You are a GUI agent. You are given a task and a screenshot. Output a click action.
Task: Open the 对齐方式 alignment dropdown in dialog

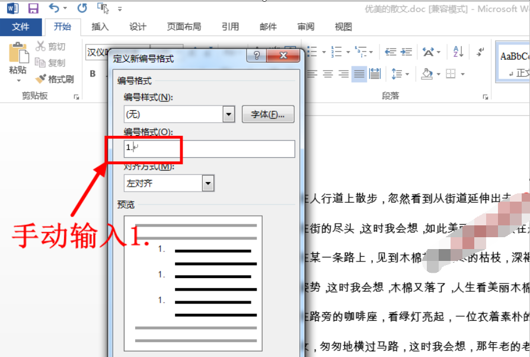tap(208, 183)
